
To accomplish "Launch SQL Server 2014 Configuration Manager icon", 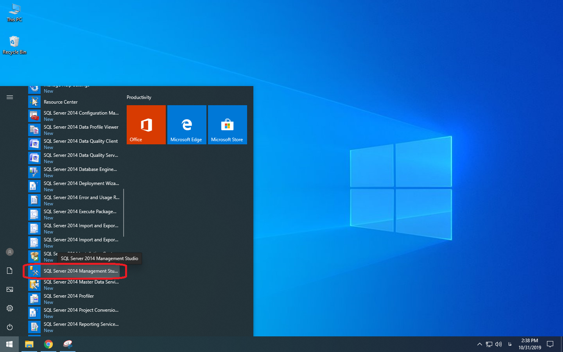I will pyautogui.click(x=34, y=116).
